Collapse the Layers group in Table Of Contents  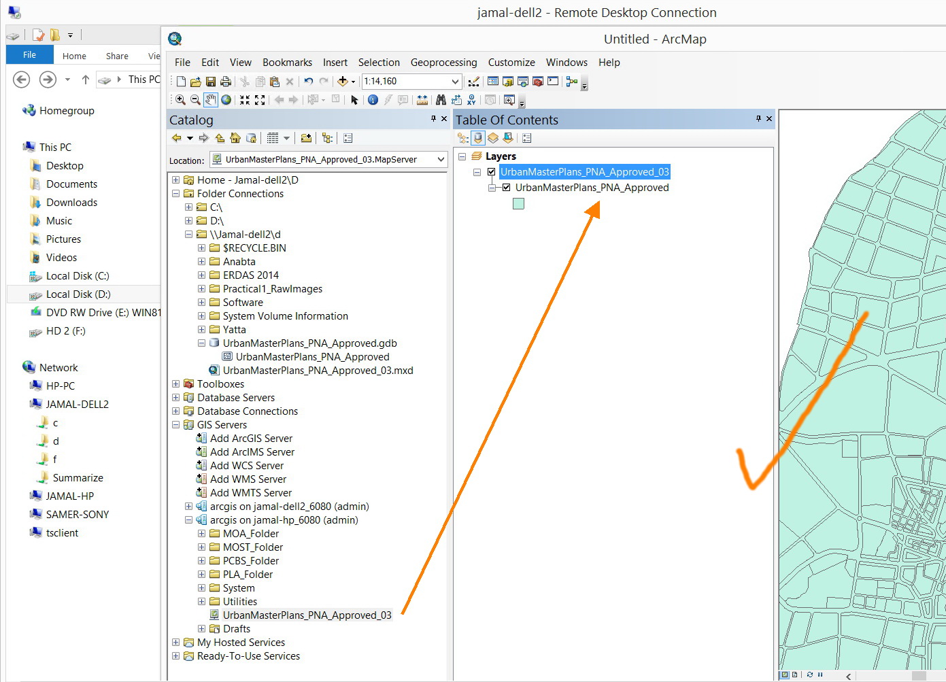[462, 156]
